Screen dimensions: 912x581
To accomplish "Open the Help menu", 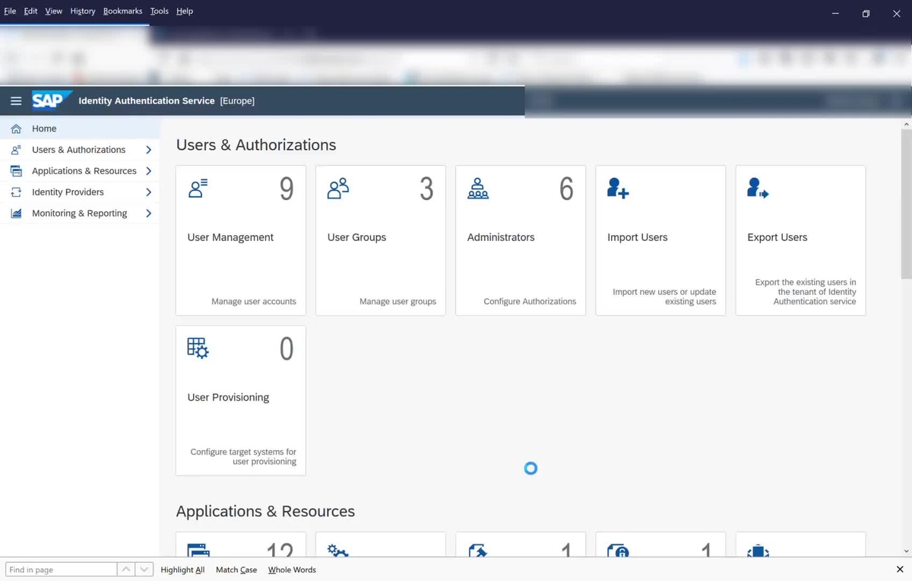I will (185, 11).
